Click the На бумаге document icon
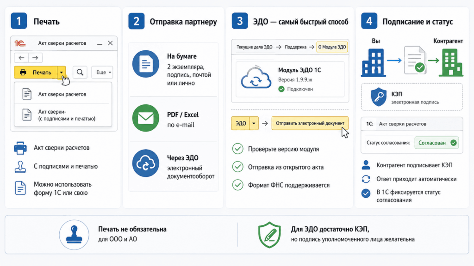The image size is (474, 266). click(x=146, y=64)
